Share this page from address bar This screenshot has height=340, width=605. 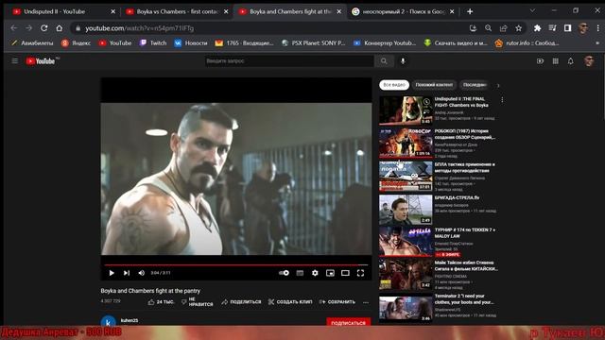pyautogui.click(x=504, y=28)
